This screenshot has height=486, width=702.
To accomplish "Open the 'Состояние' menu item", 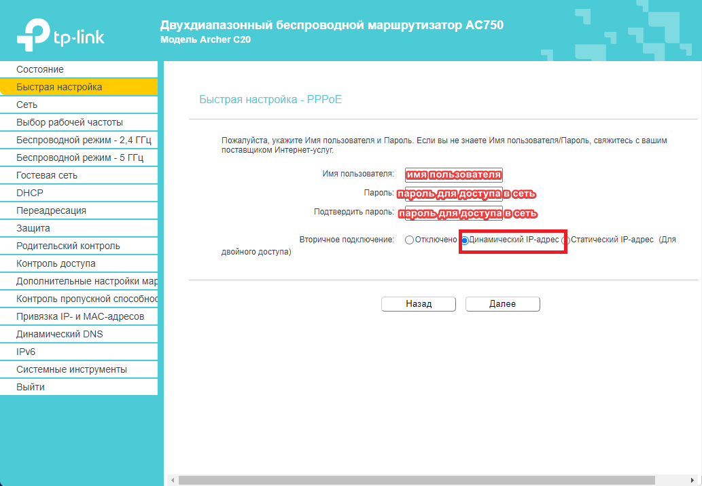I will [40, 69].
